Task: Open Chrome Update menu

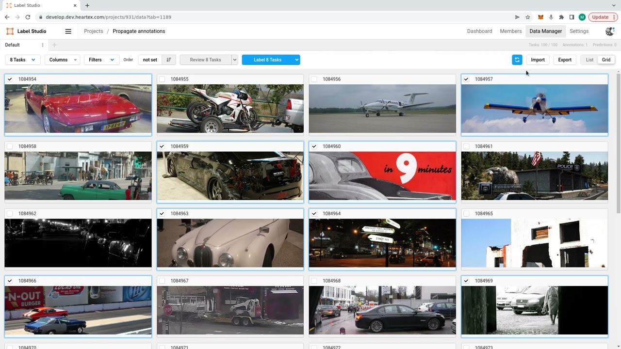Action: coord(603,17)
